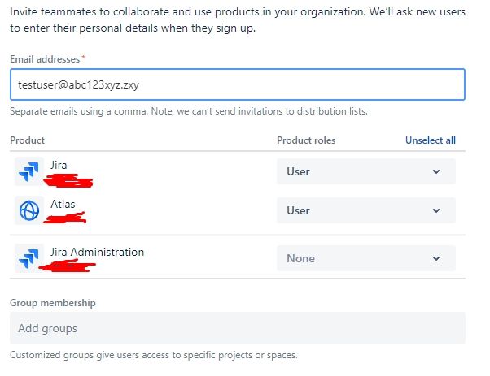Click the Jira product icon
Image resolution: width=490 pixels, height=376 pixels.
tap(28, 171)
